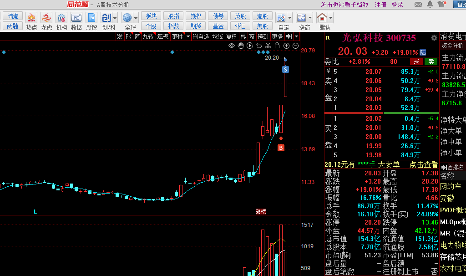Open the 美股 US stocks tab

(x=262, y=26)
